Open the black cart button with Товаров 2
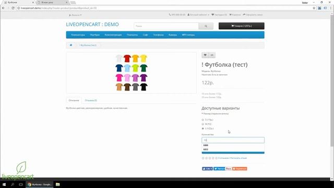The height and width of the screenshot is (188, 334). (x=241, y=26)
